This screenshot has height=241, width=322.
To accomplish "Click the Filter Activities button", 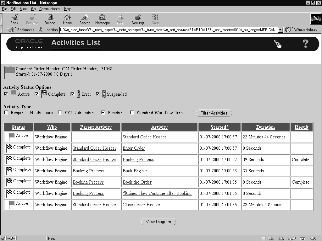I will tap(214, 113).
